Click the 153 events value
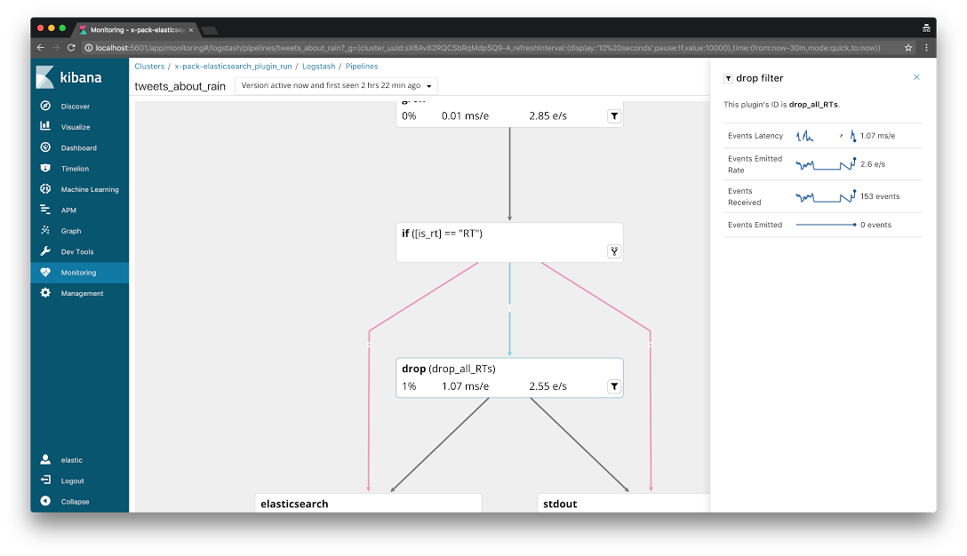 (880, 196)
